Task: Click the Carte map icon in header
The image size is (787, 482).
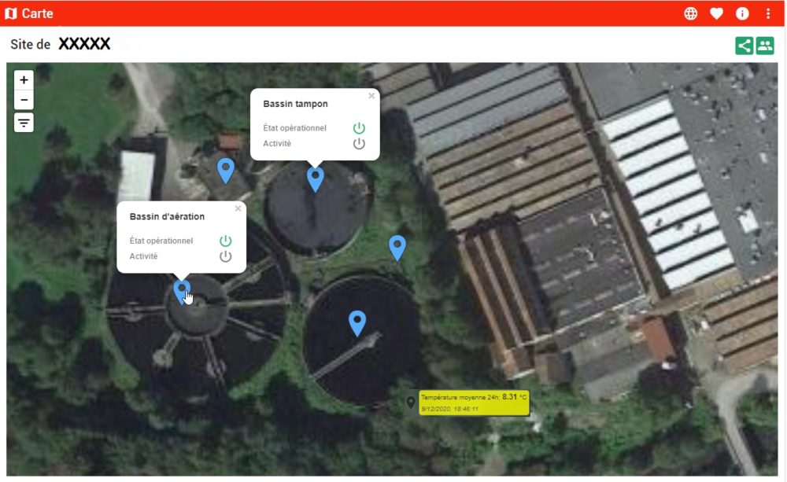Action: point(11,13)
